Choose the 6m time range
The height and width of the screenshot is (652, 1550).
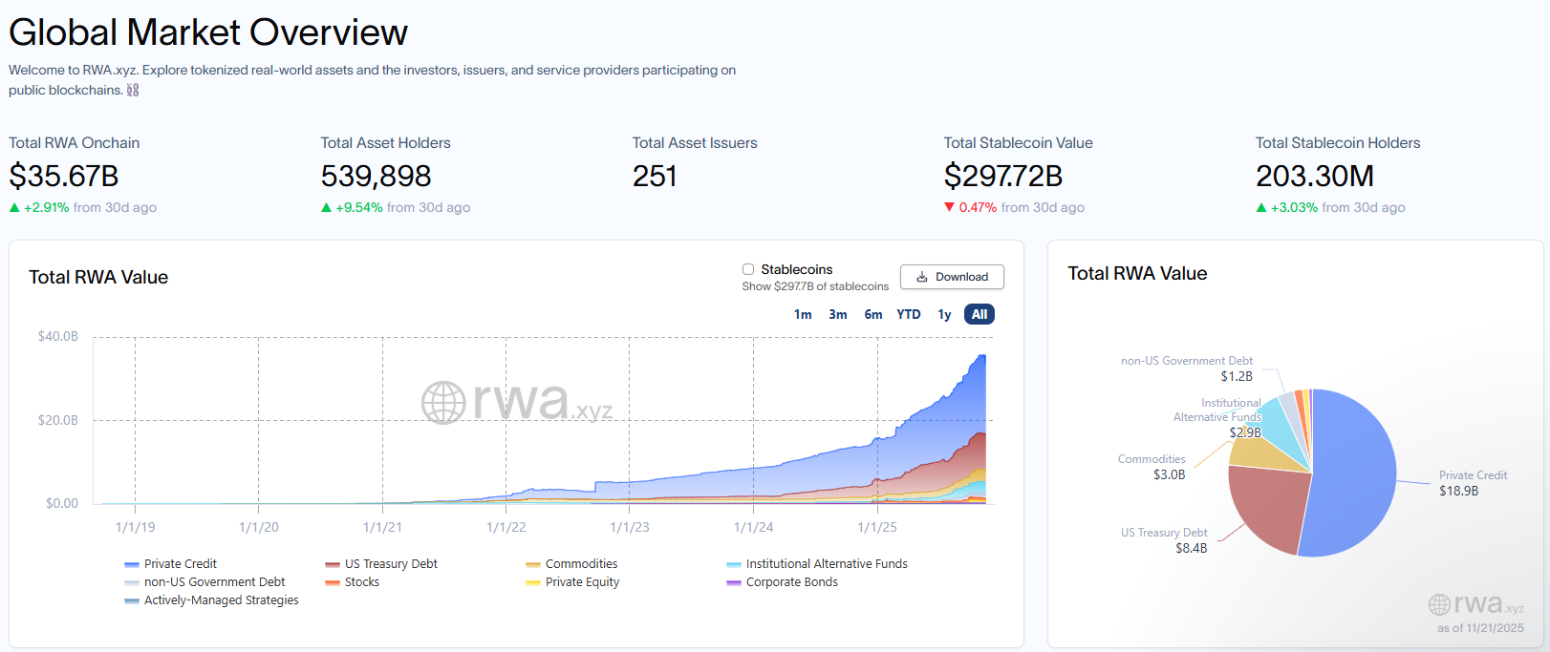coord(872,314)
